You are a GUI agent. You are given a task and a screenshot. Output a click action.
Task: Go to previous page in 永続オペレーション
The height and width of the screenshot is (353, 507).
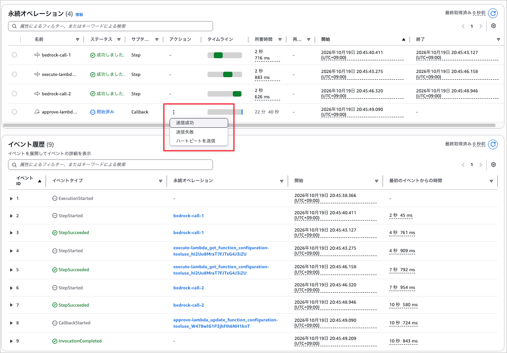point(463,26)
